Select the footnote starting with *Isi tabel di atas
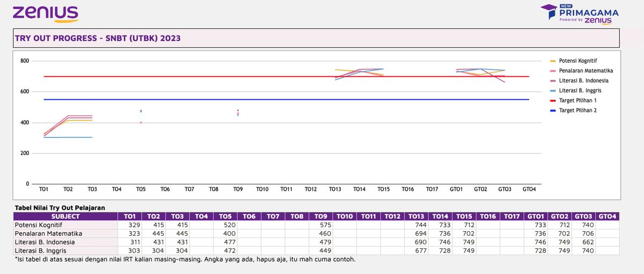Image resolution: width=644 pixels, height=274 pixels. [x=185, y=260]
